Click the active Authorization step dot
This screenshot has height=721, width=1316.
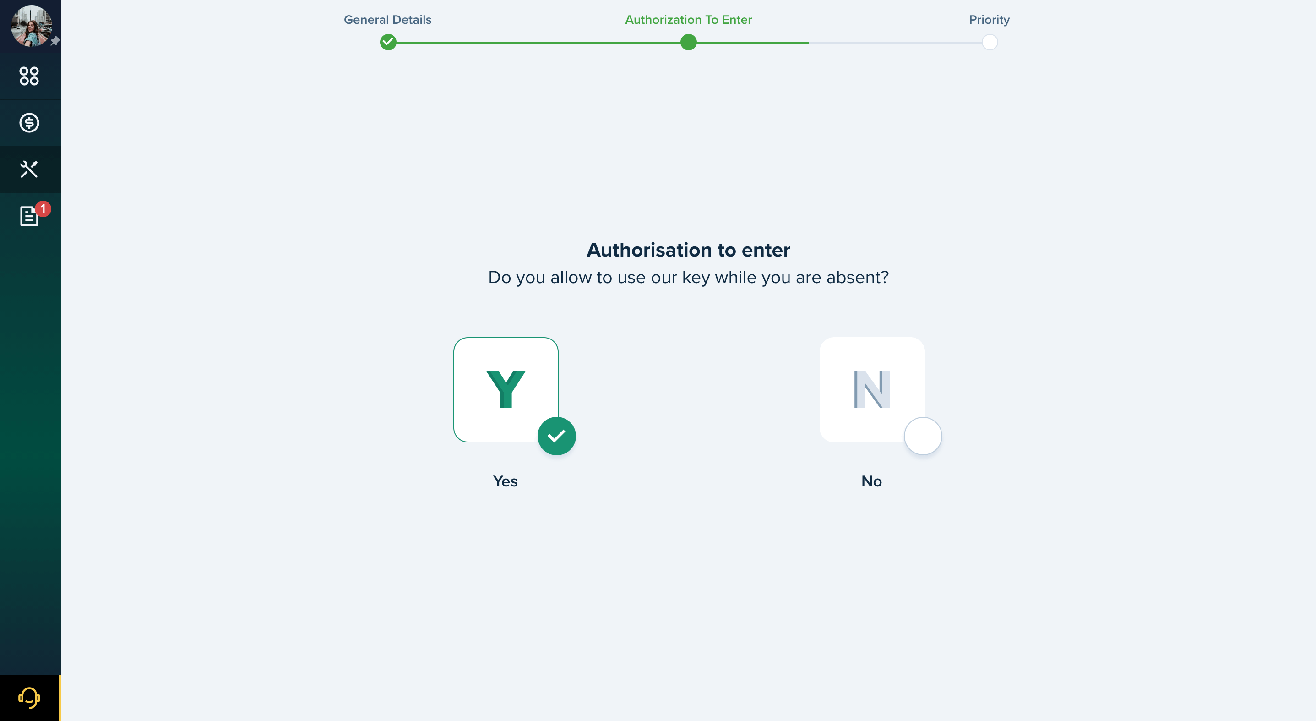click(x=688, y=42)
